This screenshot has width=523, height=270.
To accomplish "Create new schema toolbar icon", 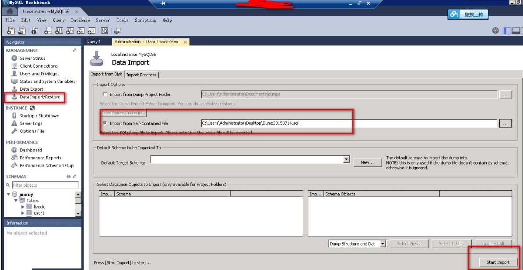I will tap(49, 31).
